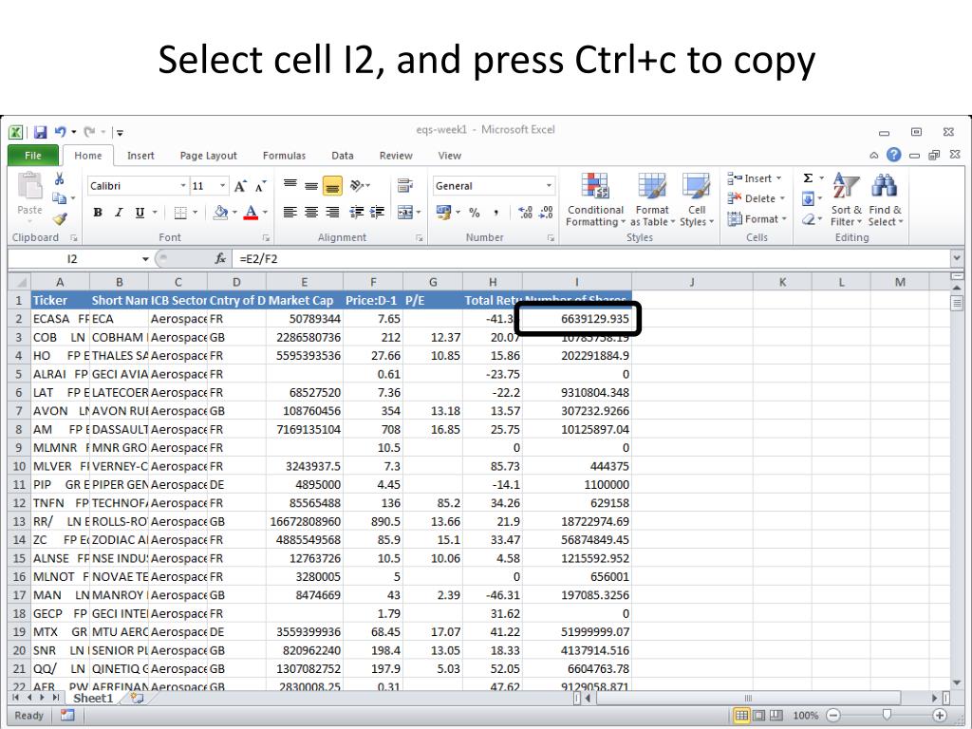
Task: Switch to Normal view in status bar
Action: [741, 716]
